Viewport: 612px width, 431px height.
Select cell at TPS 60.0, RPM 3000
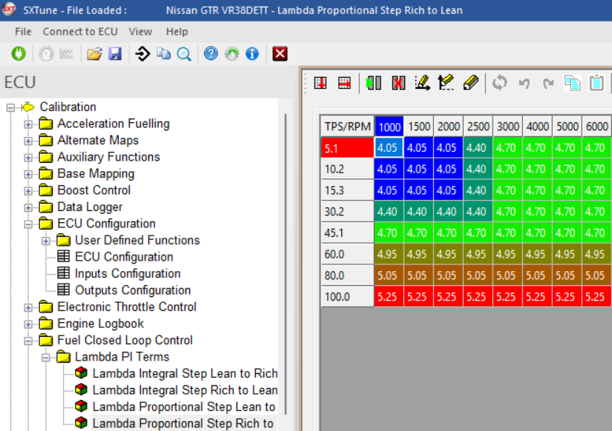tap(508, 254)
